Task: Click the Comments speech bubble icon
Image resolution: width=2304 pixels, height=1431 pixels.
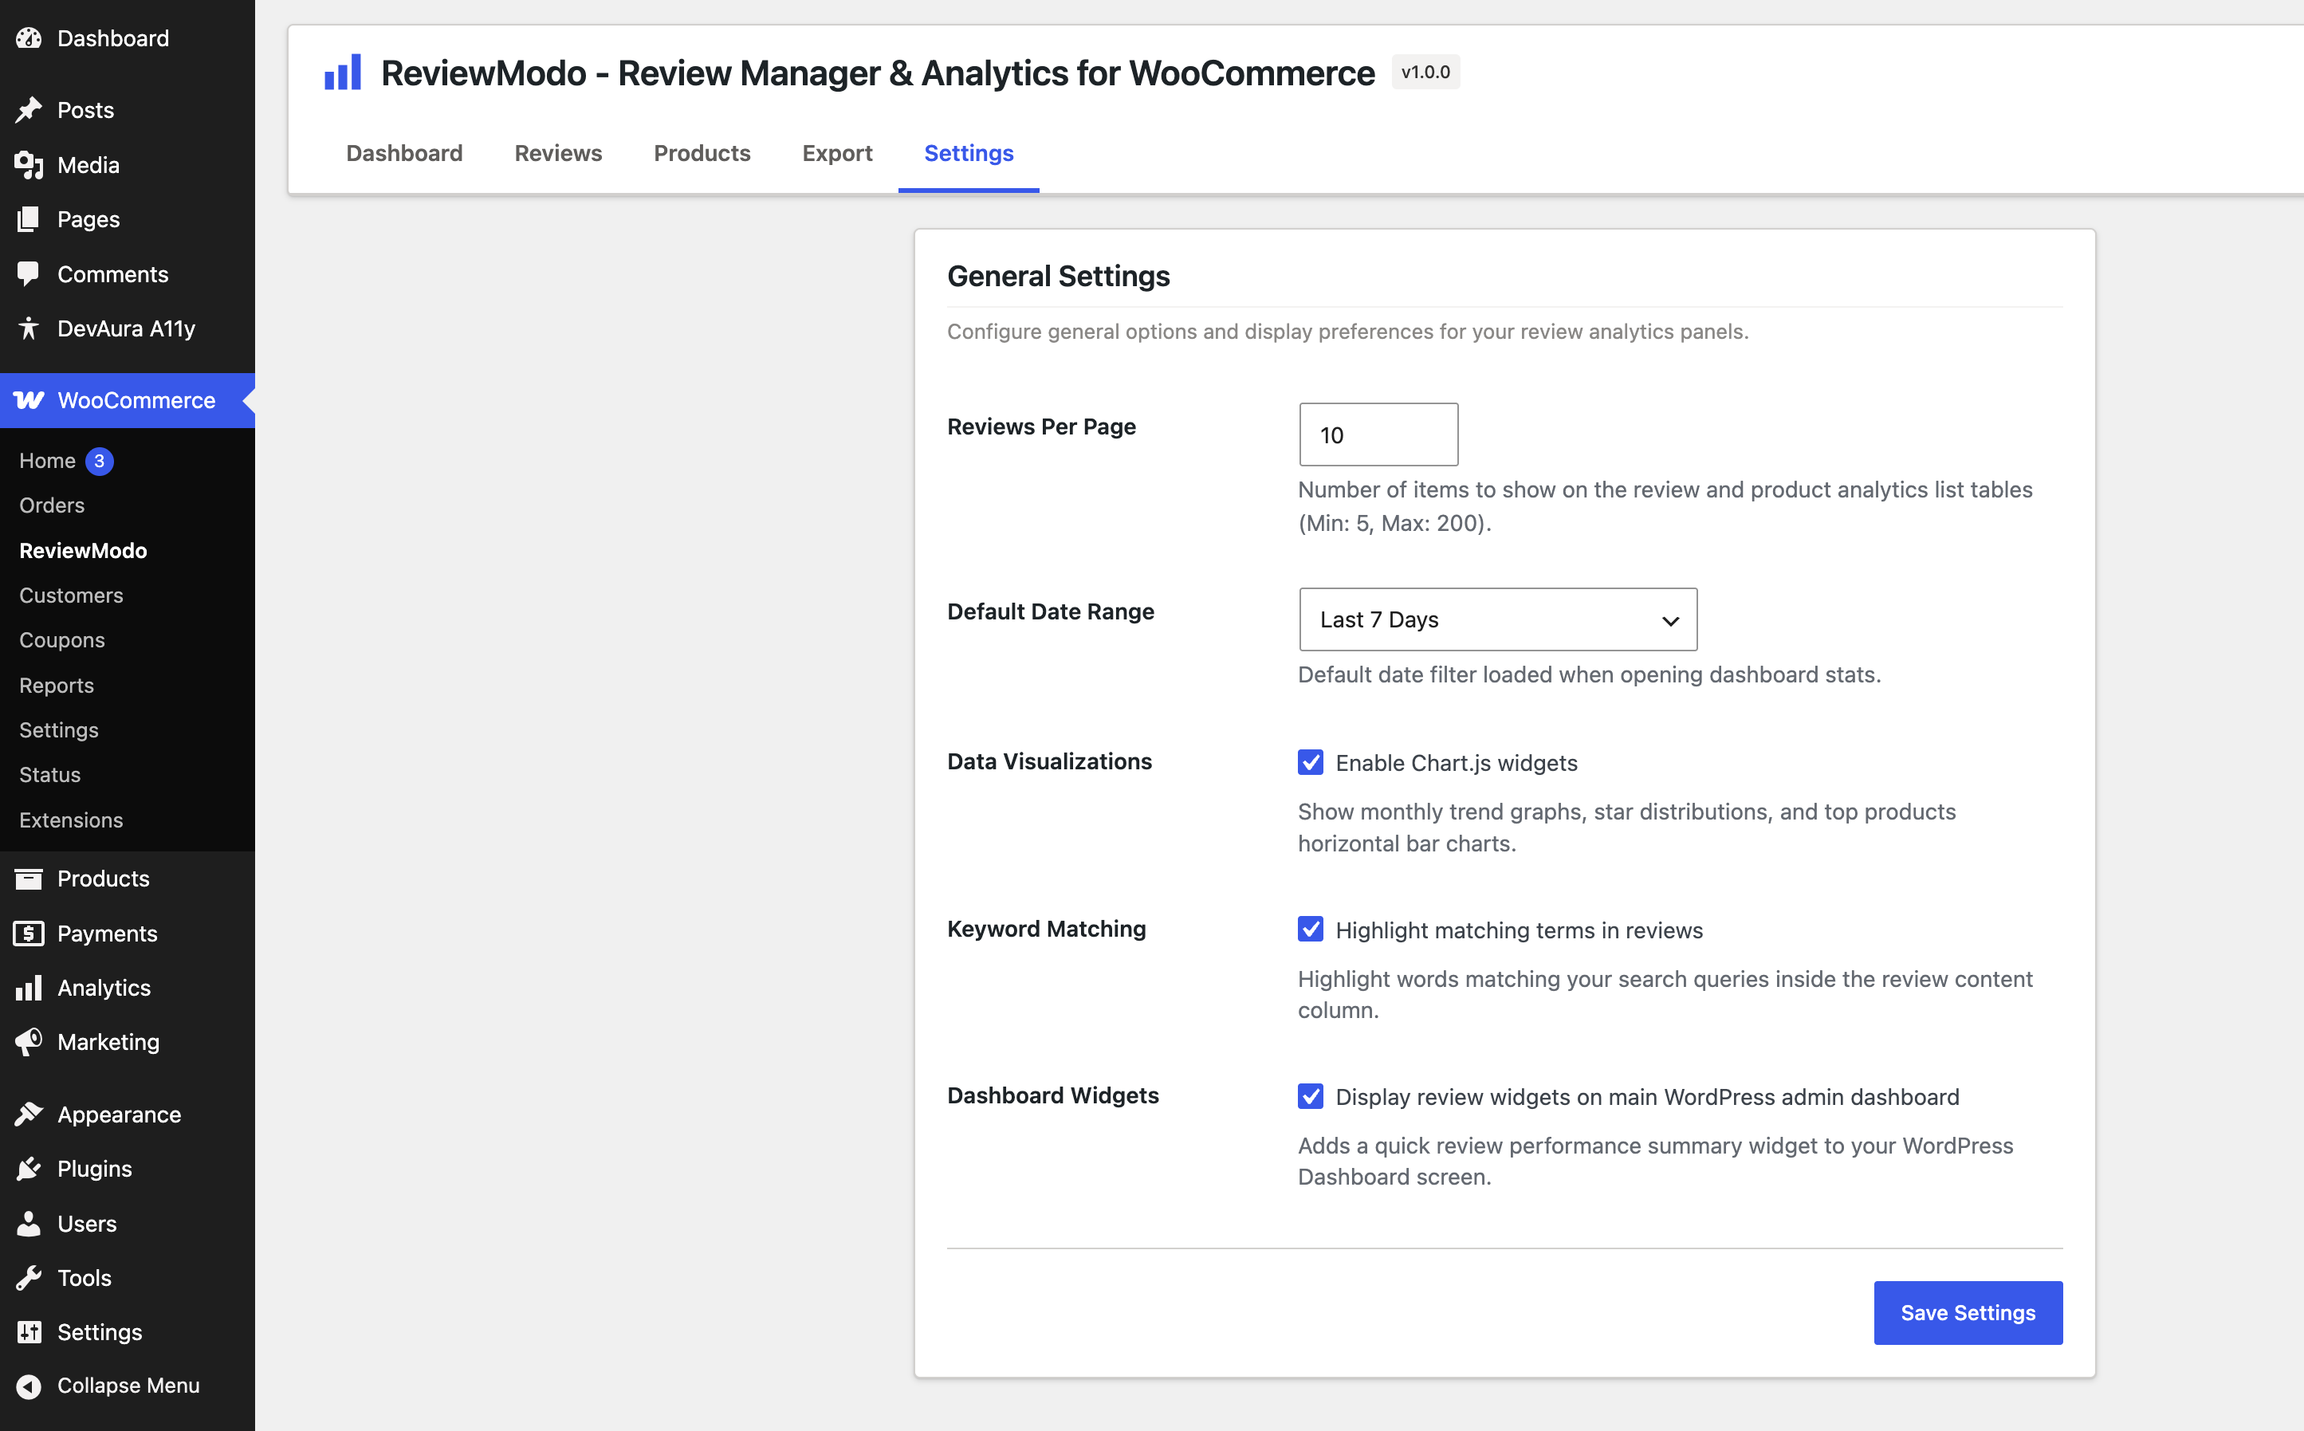Action: click(x=29, y=273)
